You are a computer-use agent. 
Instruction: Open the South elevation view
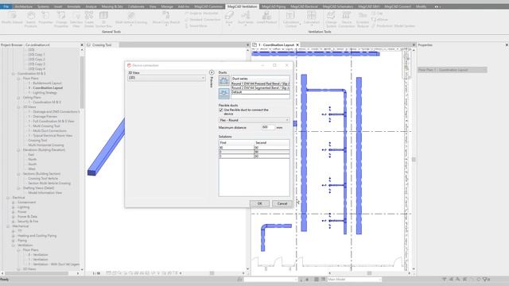point(32,164)
